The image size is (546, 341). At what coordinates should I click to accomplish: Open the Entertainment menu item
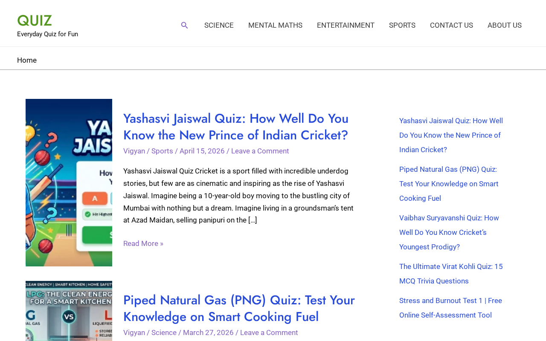[346, 25]
